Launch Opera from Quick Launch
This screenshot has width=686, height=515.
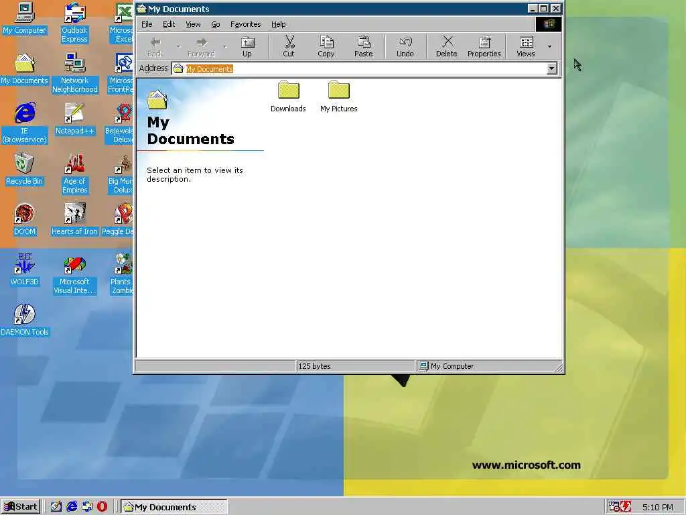point(102,507)
